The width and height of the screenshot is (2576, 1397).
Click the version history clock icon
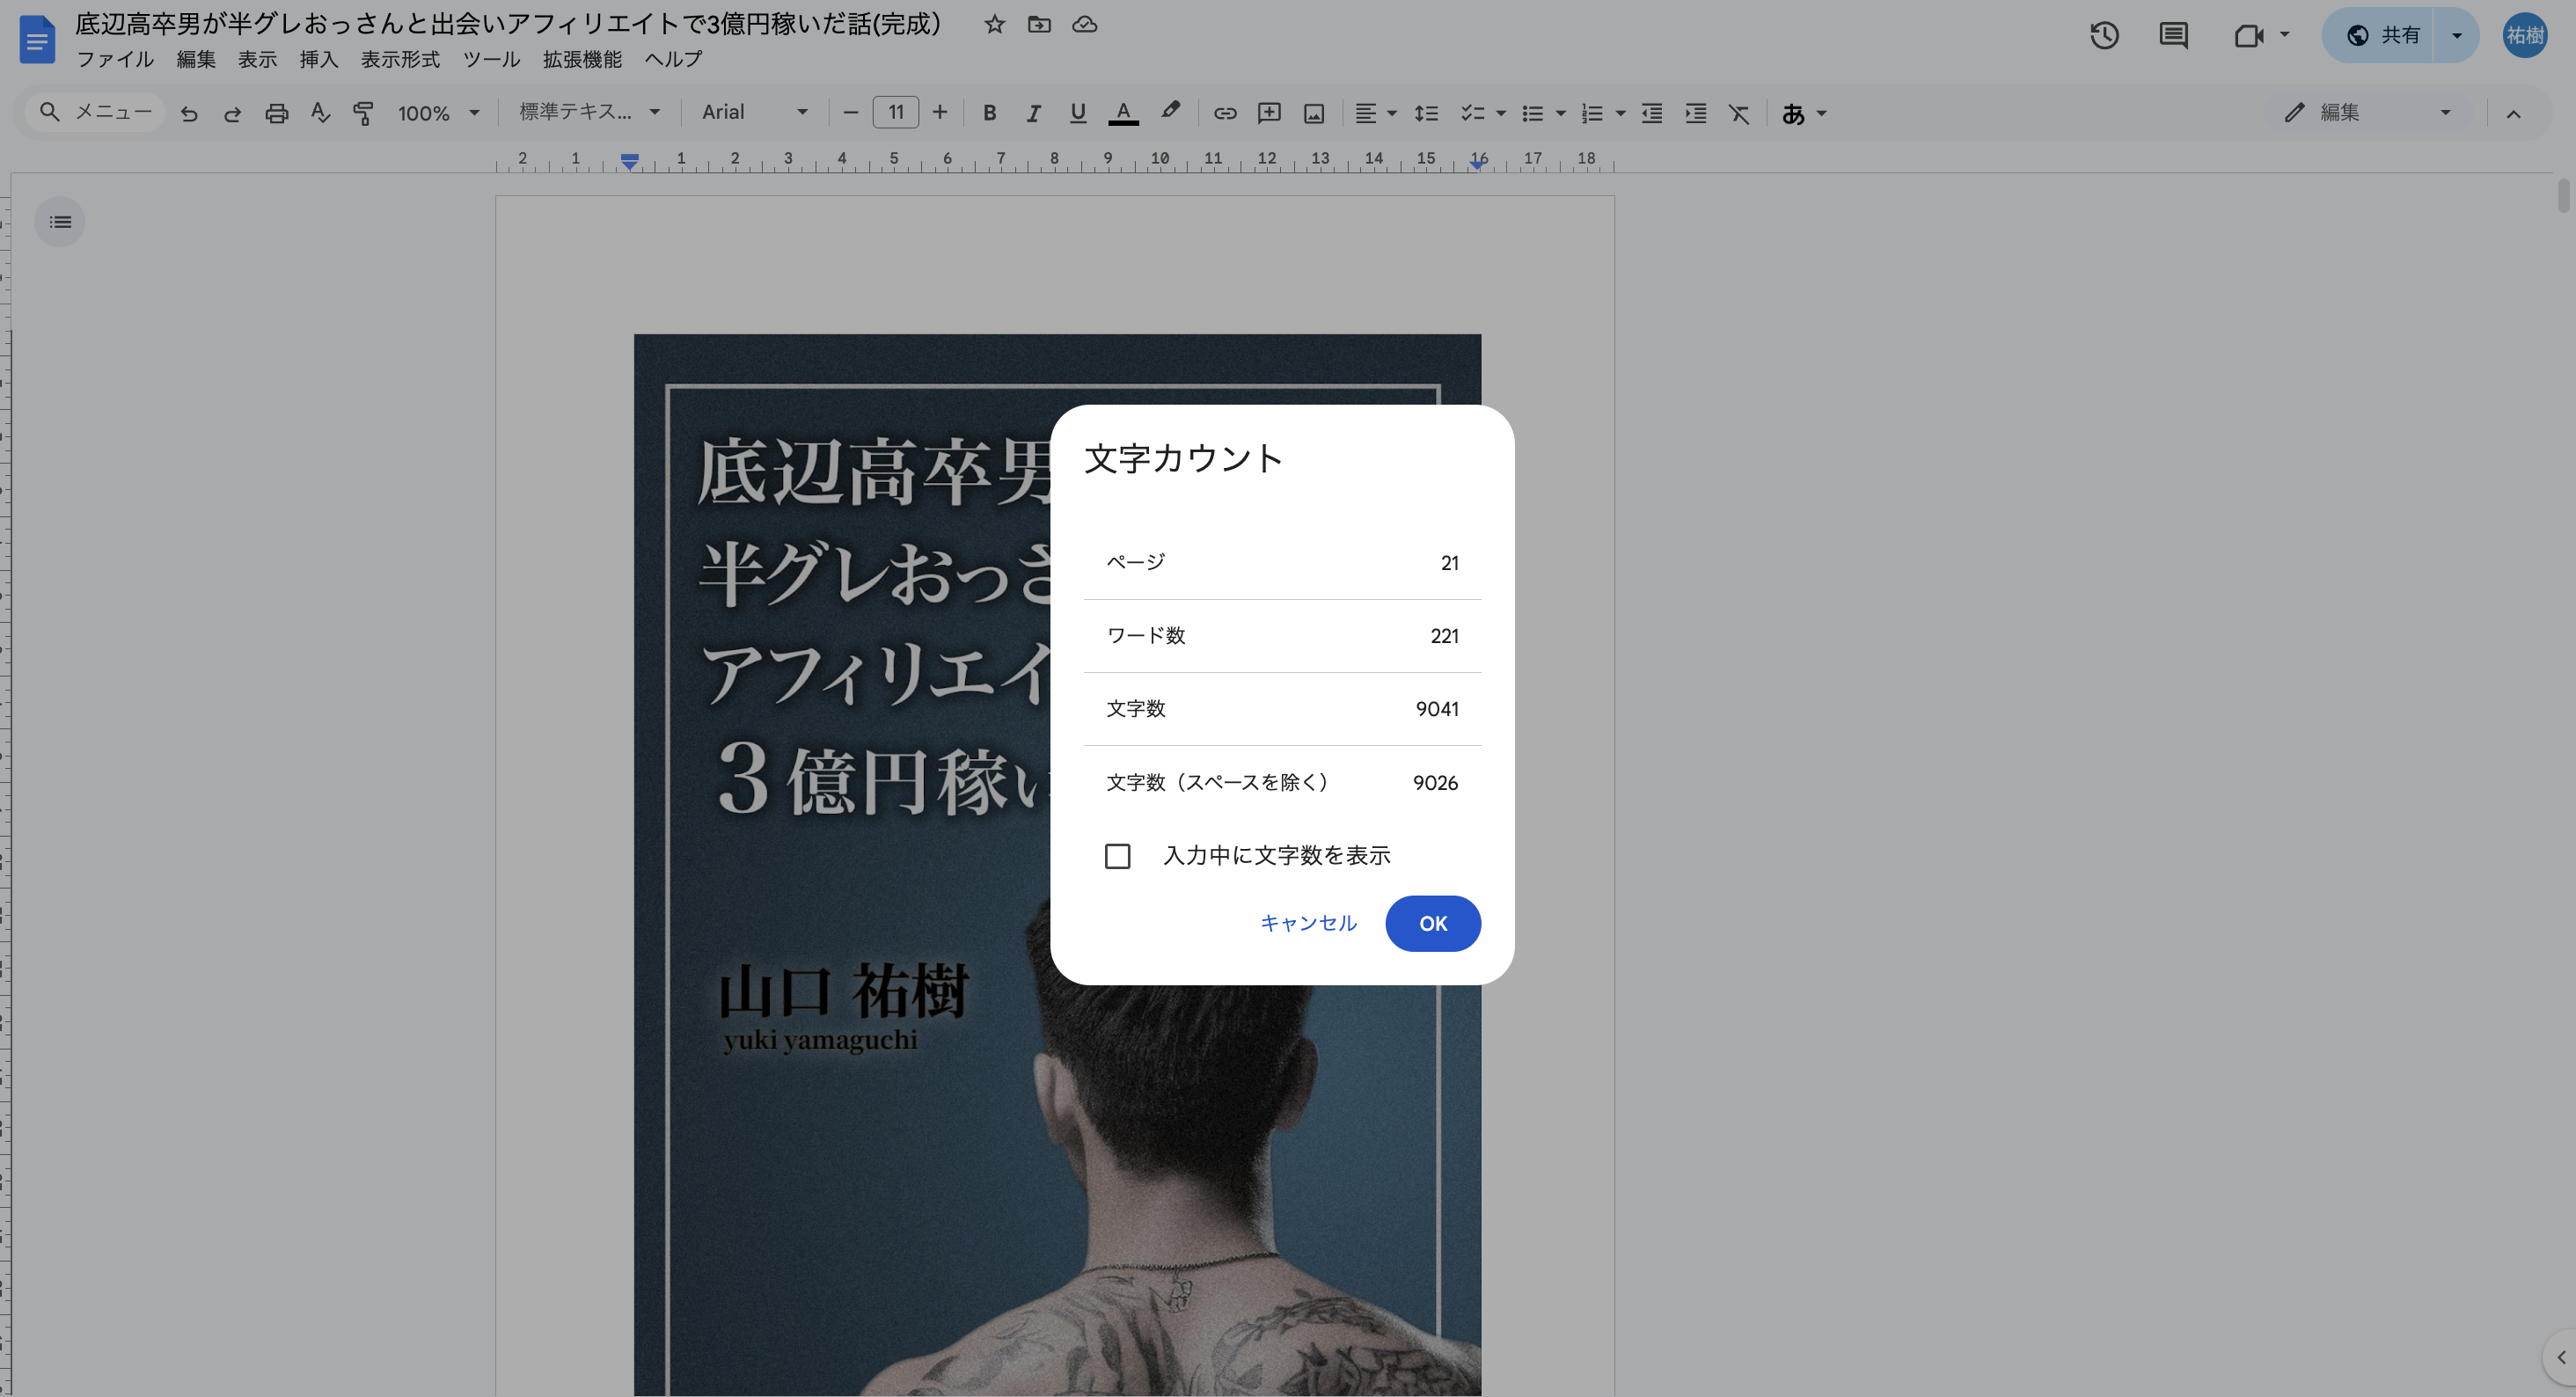pyautogui.click(x=2104, y=36)
